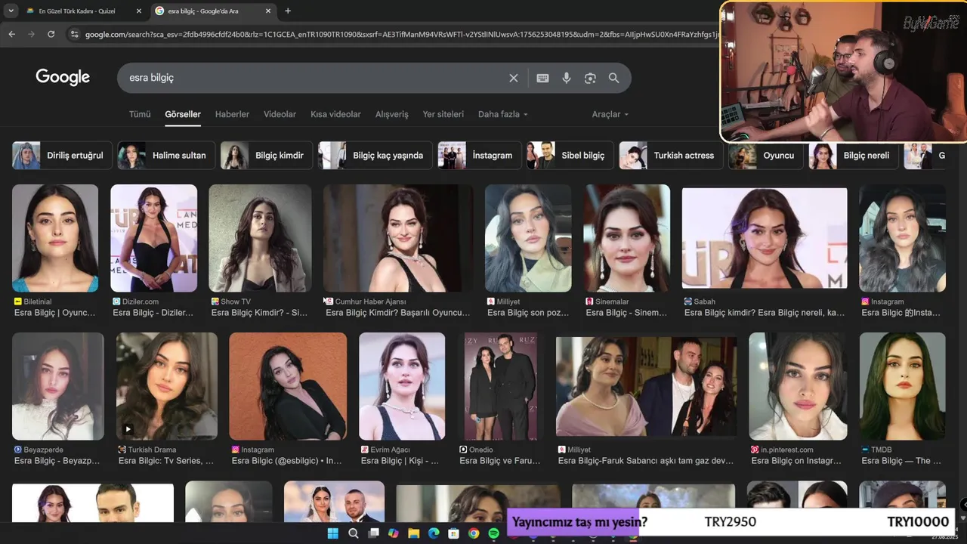Screen dimensions: 967x544
Task: Open the 'Esra Bilgiç son poz...' Milliyet link
Action: pos(529,313)
